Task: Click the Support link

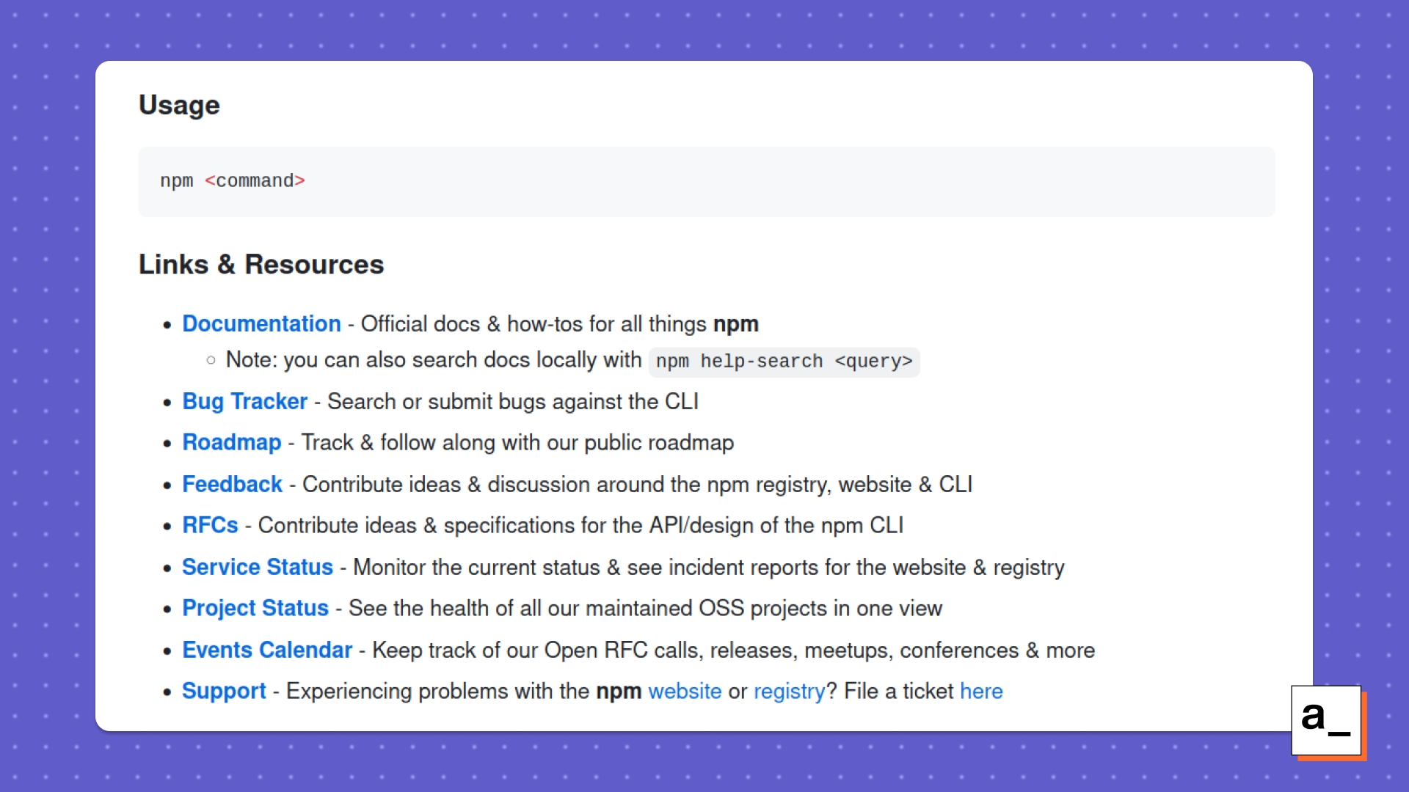Action: pos(224,691)
